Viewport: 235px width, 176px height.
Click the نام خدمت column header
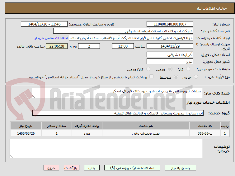tap(146, 126)
